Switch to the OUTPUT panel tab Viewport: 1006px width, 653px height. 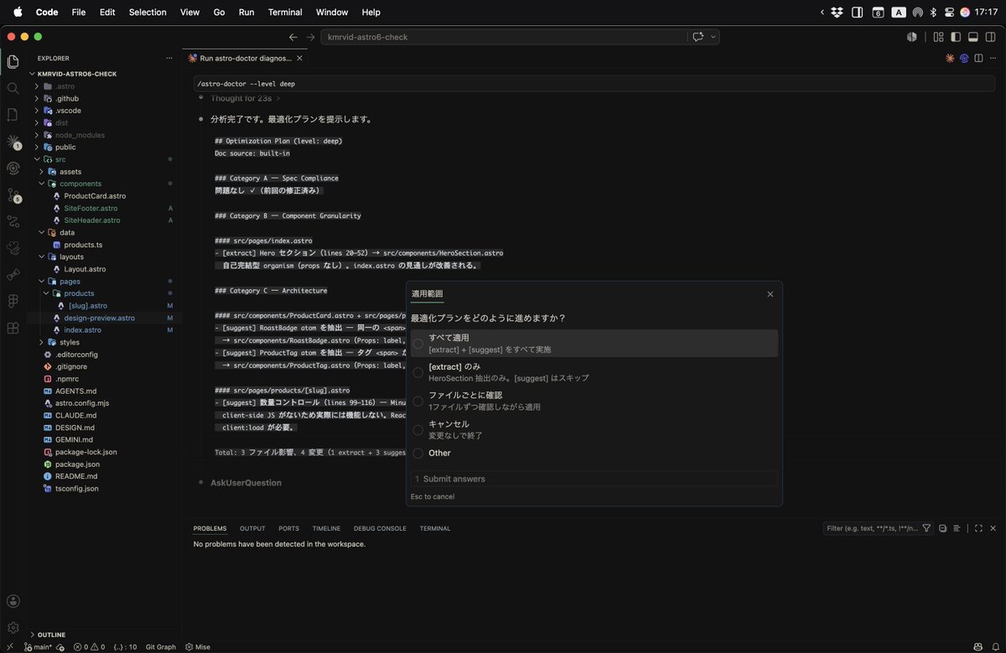coord(252,528)
